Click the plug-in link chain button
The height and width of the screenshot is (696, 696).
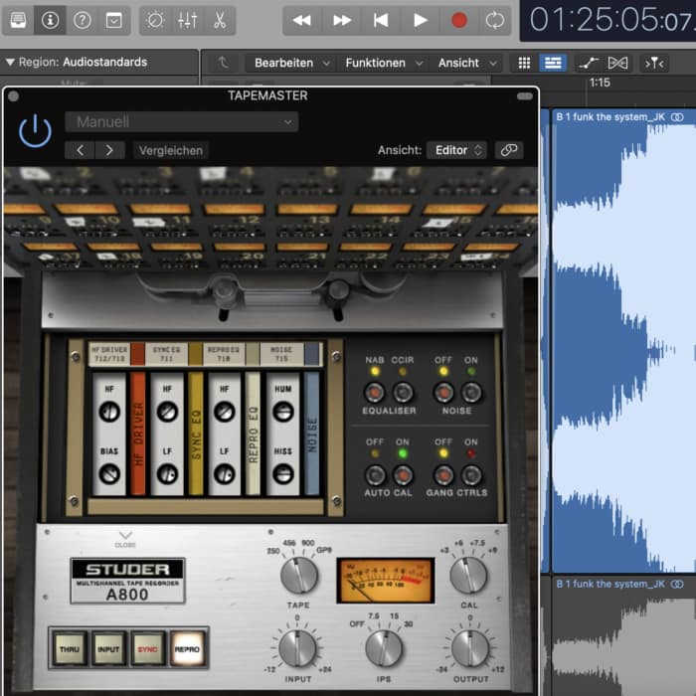[x=509, y=150]
